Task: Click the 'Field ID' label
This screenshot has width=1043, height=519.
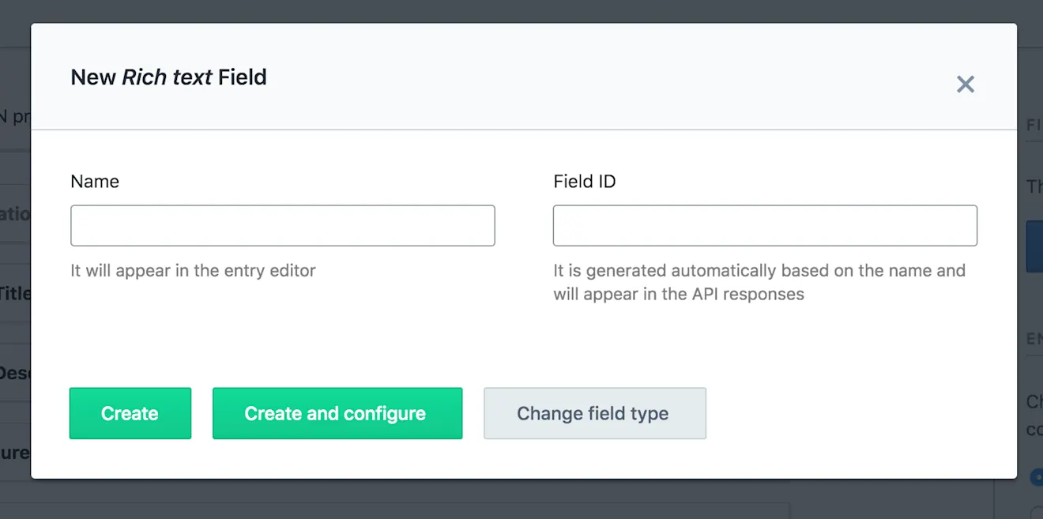Action: pyautogui.click(x=585, y=182)
